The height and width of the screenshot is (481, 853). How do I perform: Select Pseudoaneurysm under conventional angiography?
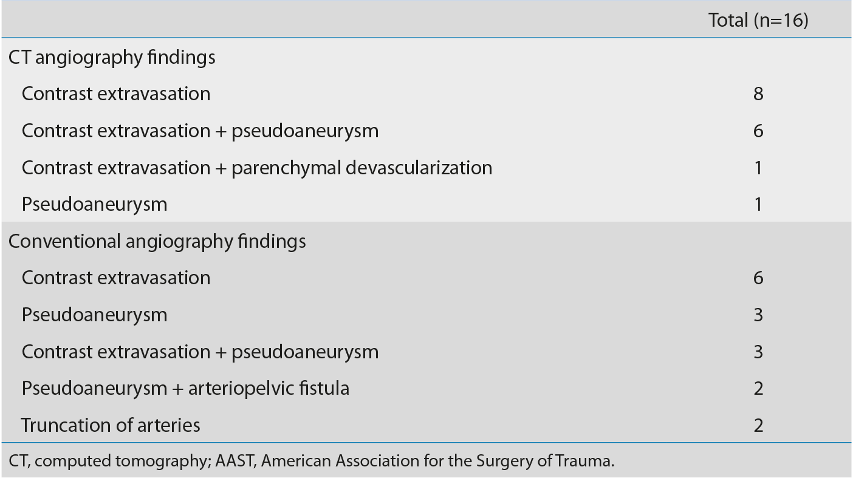coord(94,315)
